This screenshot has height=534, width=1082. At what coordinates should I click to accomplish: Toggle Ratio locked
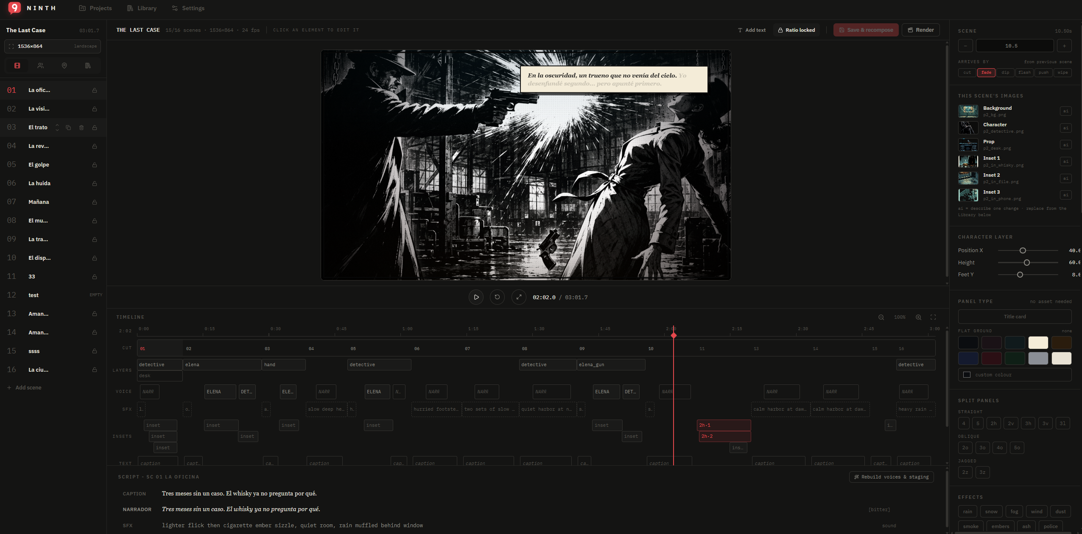(x=796, y=30)
